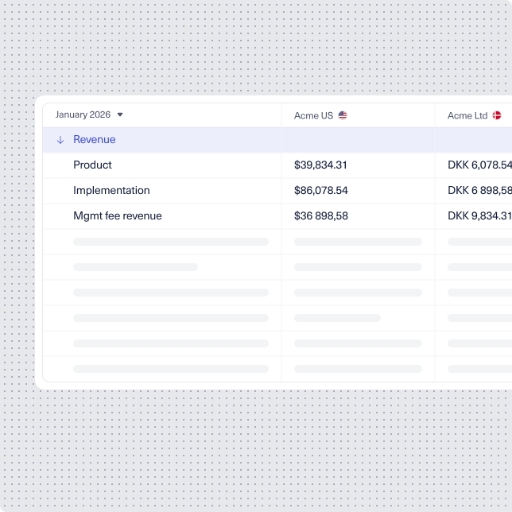Select the Acme US column header
Image resolution: width=512 pixels, height=512 pixels.
(x=313, y=115)
